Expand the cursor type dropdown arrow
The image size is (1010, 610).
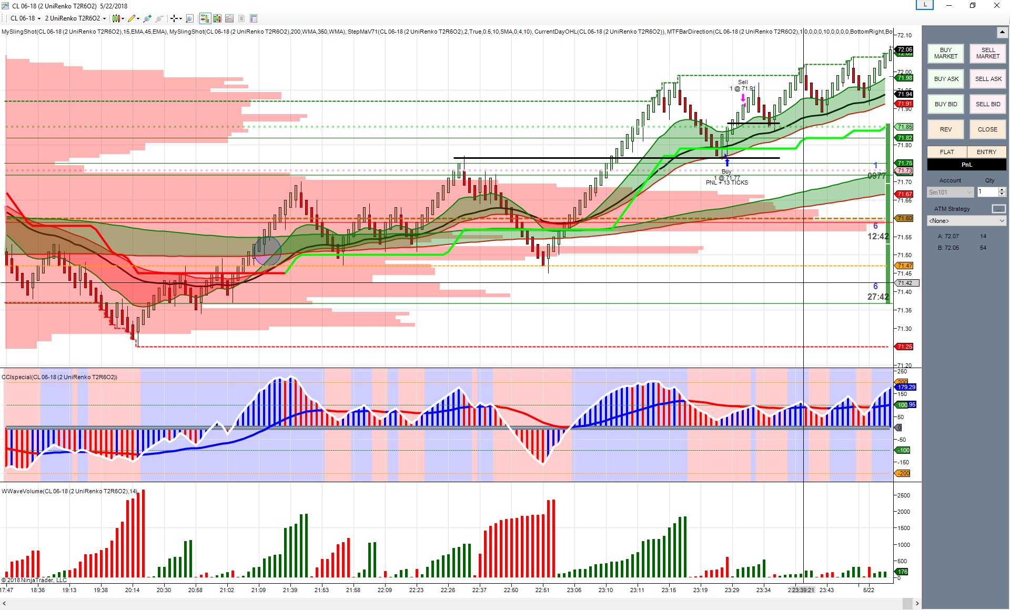(x=180, y=19)
